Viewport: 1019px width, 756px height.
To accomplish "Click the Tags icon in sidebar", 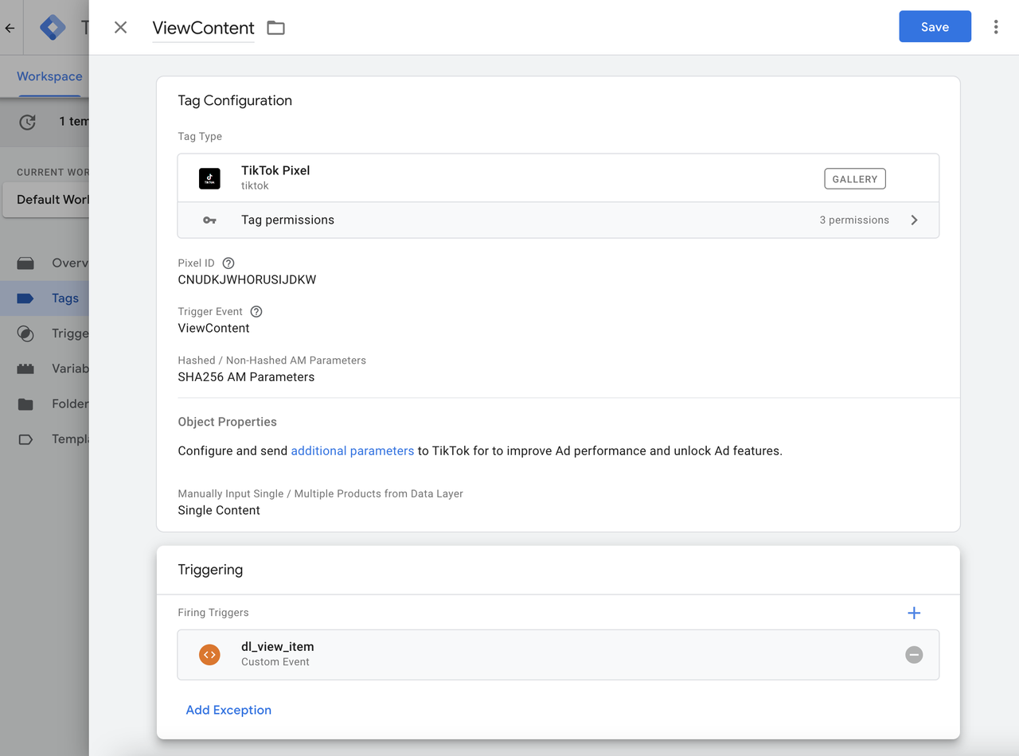I will 25,298.
